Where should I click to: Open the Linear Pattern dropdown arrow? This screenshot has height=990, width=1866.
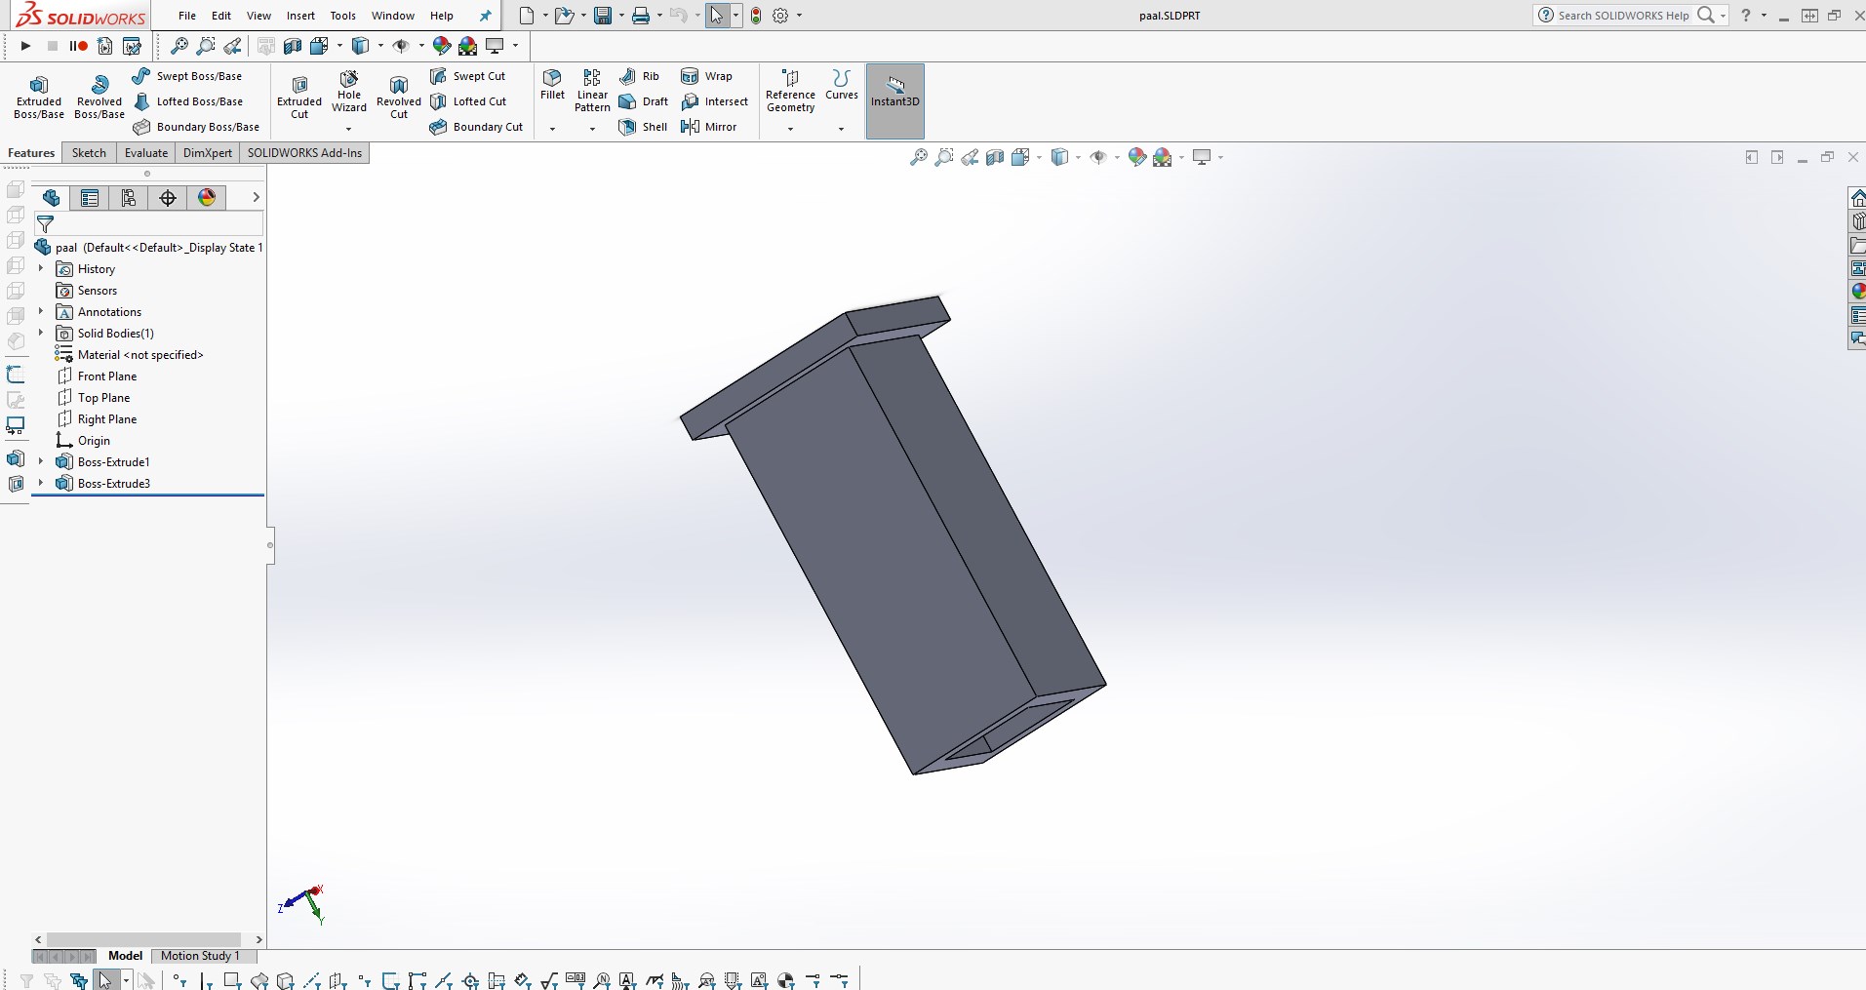tap(592, 129)
